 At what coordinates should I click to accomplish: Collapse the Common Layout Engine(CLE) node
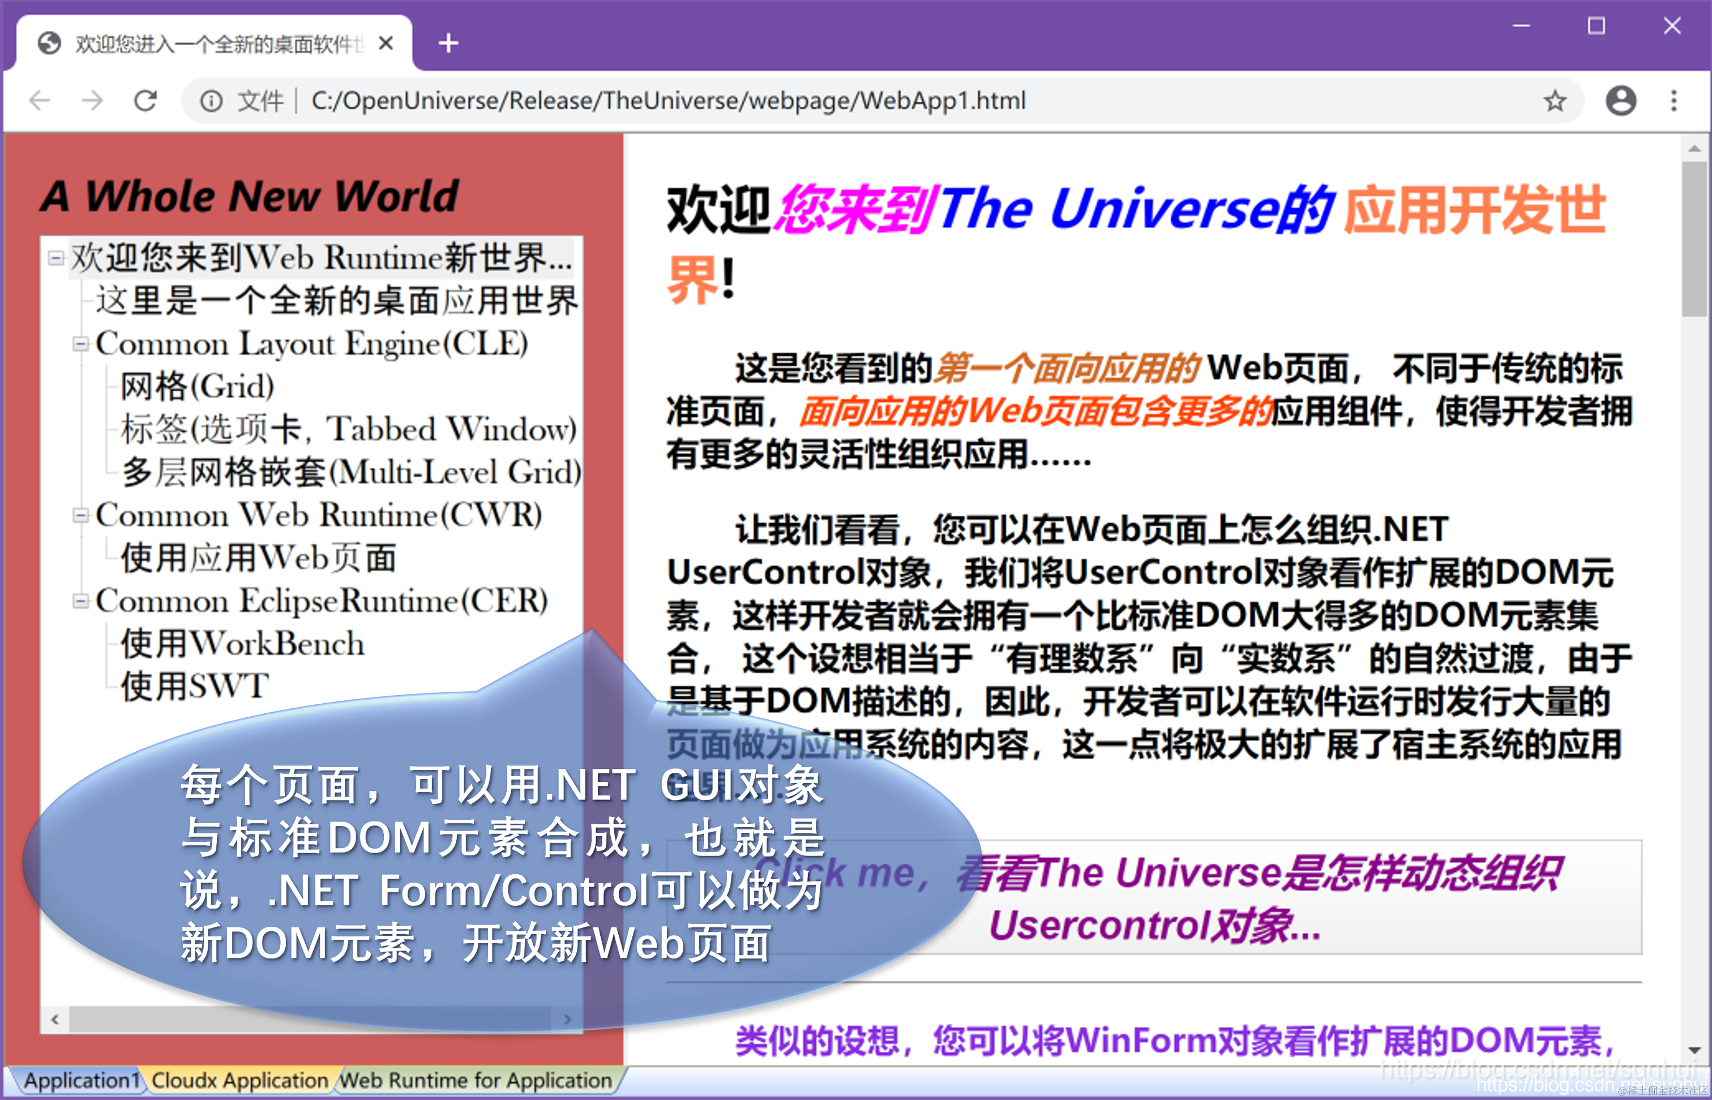(x=81, y=344)
